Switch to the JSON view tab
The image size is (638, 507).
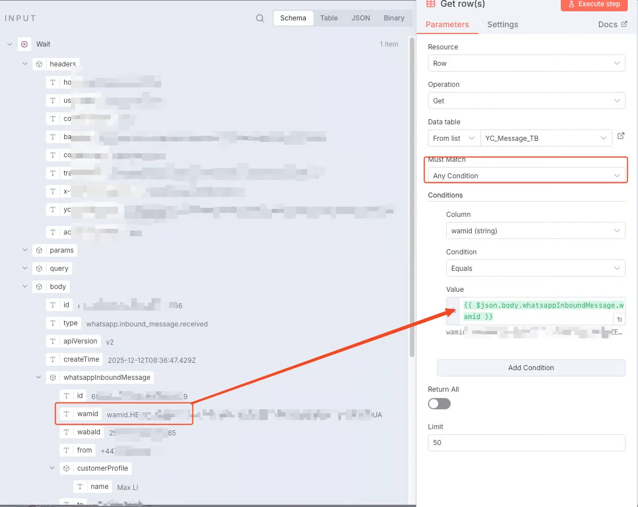360,18
